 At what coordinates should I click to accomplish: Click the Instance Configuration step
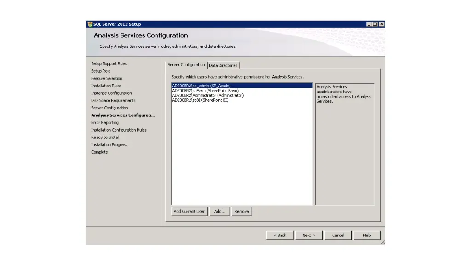pos(111,93)
